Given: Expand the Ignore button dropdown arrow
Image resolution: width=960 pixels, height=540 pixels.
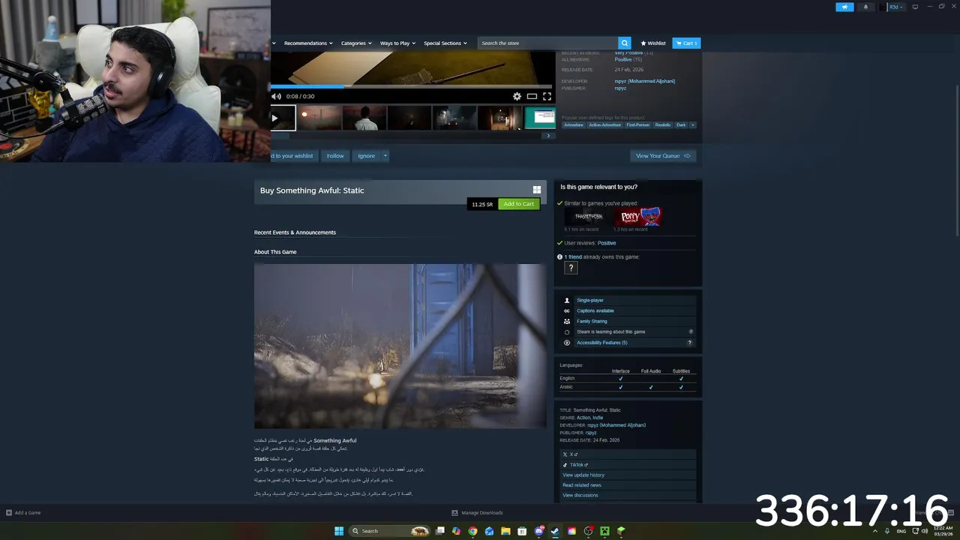Looking at the screenshot, I should (385, 156).
